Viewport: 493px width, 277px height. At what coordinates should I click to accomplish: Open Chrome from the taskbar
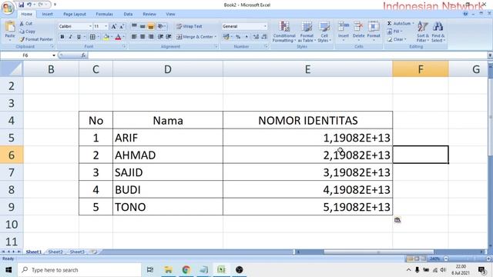click(186, 270)
